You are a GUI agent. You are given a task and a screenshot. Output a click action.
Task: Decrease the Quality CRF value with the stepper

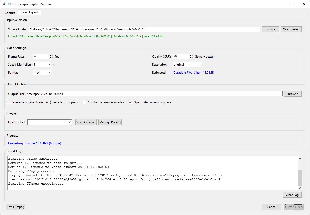pos(191,58)
